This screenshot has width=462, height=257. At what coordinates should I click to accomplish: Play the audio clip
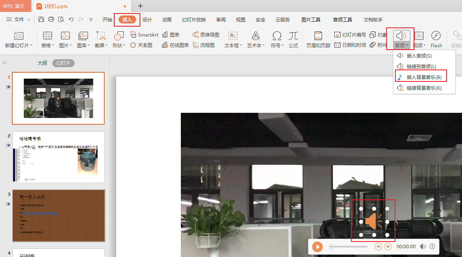[317, 247]
